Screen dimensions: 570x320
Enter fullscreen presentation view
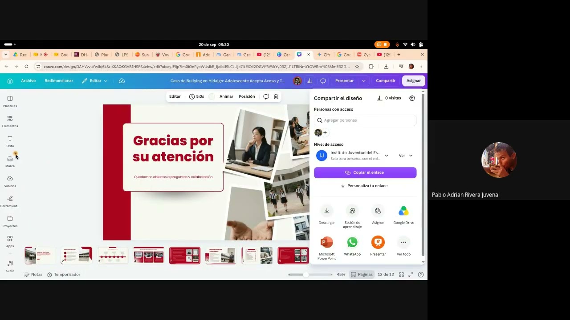pyautogui.click(x=411, y=275)
